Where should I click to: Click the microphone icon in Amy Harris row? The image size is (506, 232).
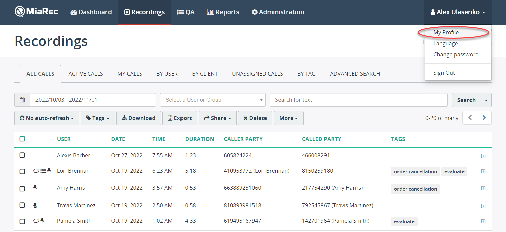35,188
